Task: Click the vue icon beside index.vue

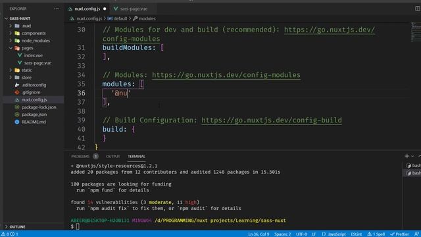Action: (20, 55)
